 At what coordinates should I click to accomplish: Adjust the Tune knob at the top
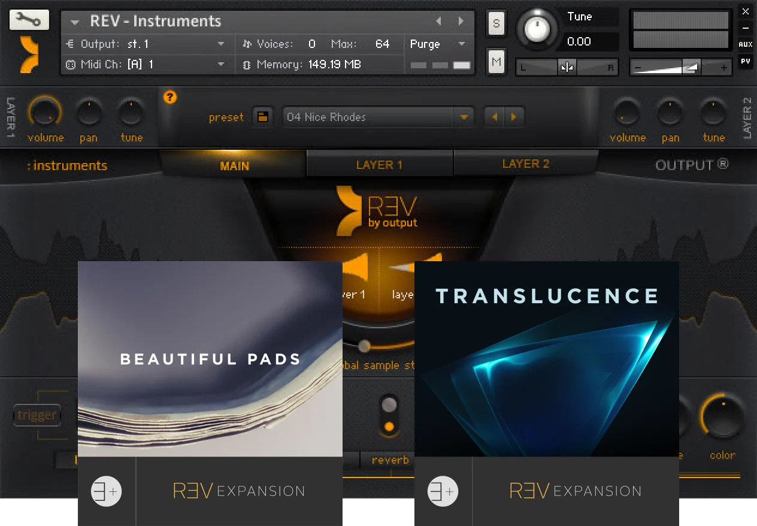click(x=537, y=28)
